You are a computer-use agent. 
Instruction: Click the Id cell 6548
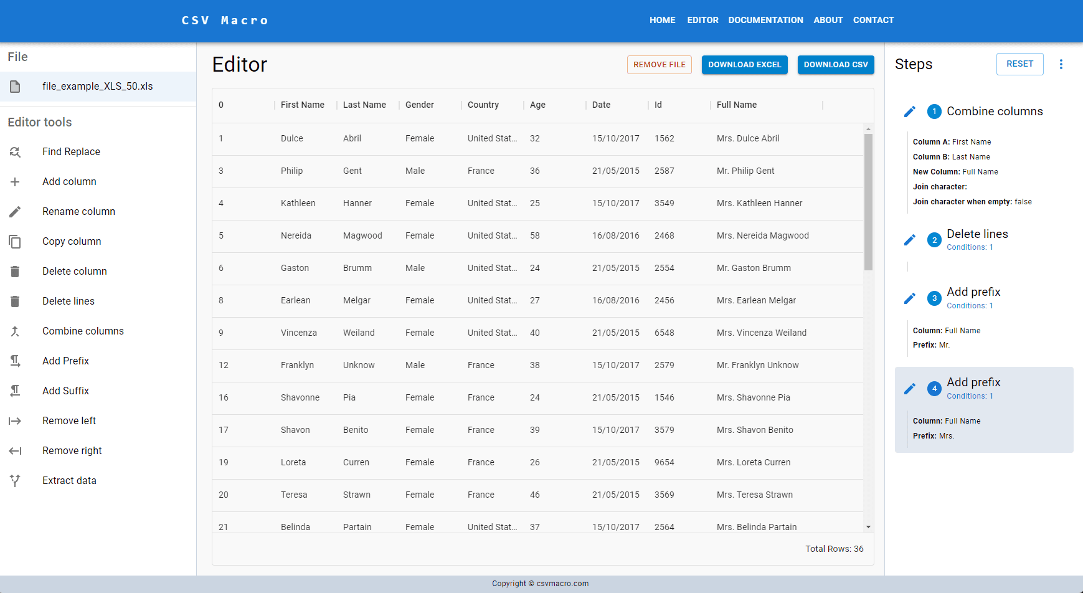click(664, 333)
